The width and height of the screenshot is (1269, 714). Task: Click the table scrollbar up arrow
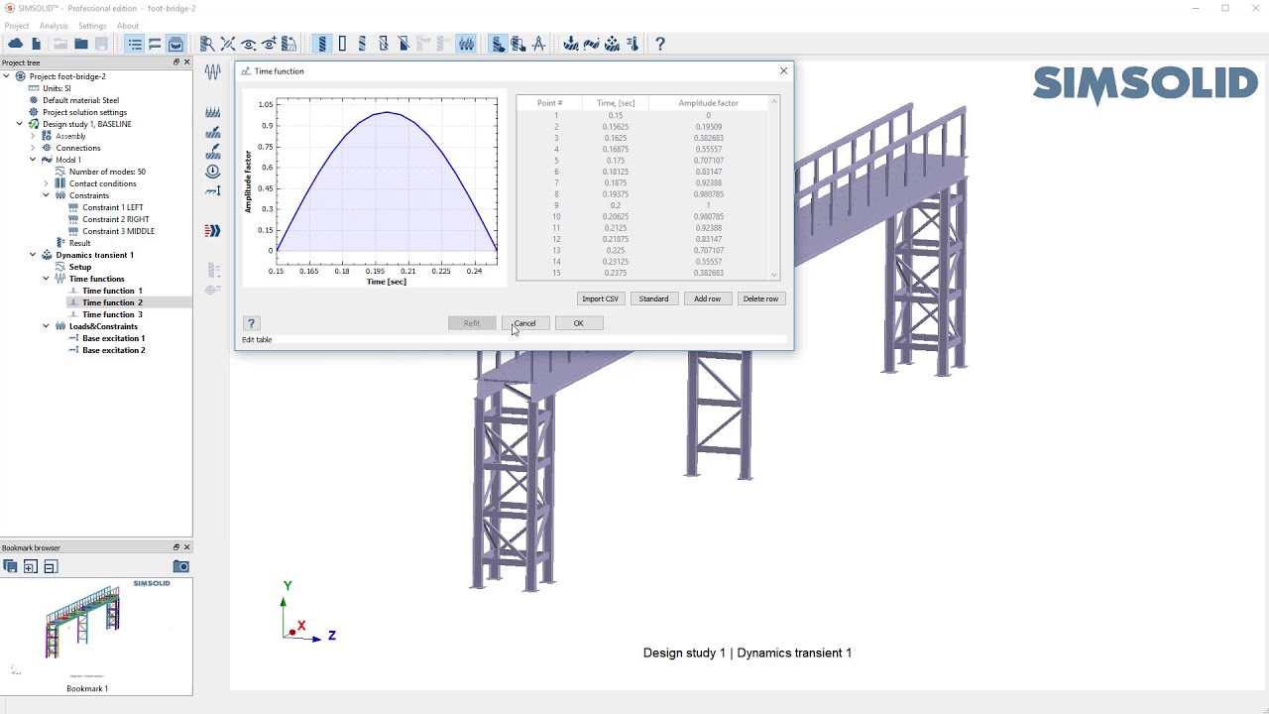pyautogui.click(x=774, y=101)
